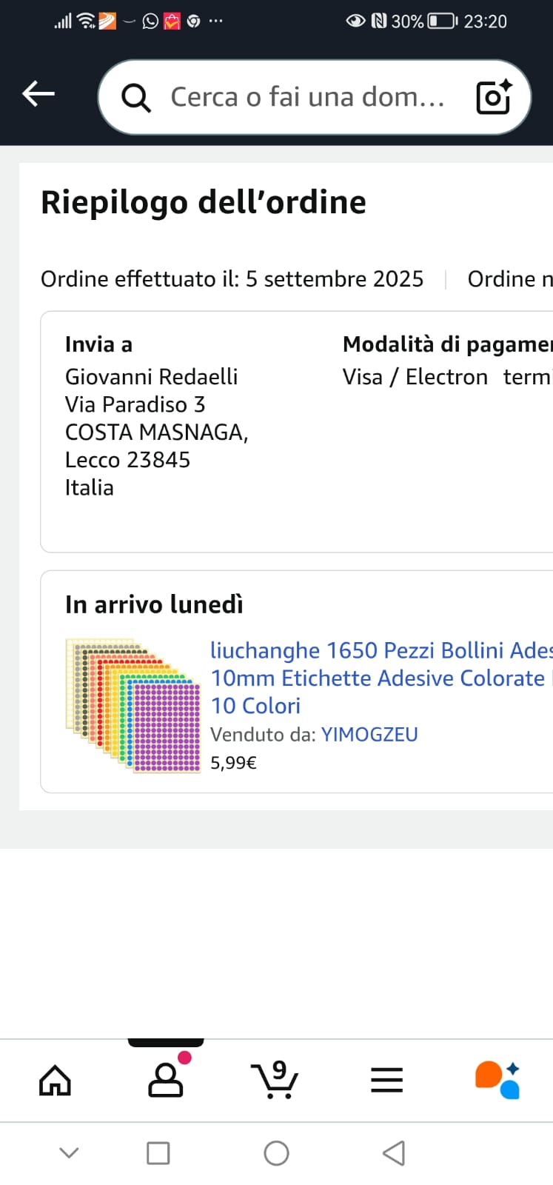Tap the colored sticker sheets thumbnail
The height and width of the screenshot is (1185, 553).
pos(133,705)
